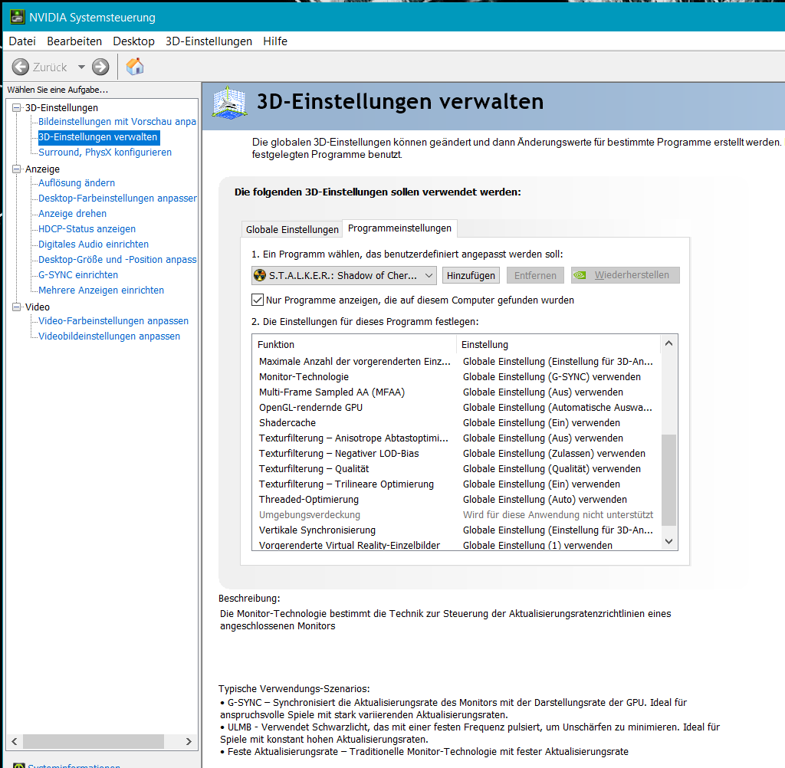The width and height of the screenshot is (785, 768).
Task: Open Anzeige drehen page
Action: (x=73, y=214)
